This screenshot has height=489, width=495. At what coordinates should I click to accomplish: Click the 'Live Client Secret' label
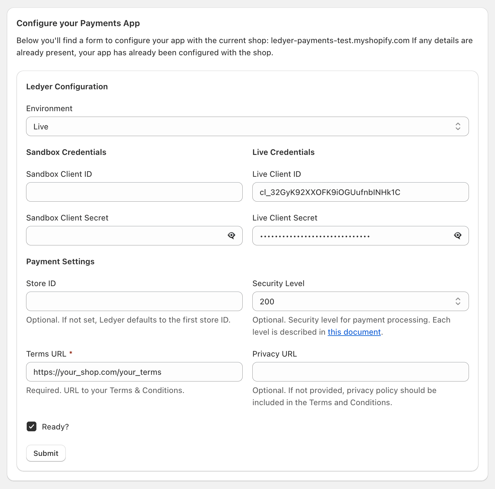point(285,218)
